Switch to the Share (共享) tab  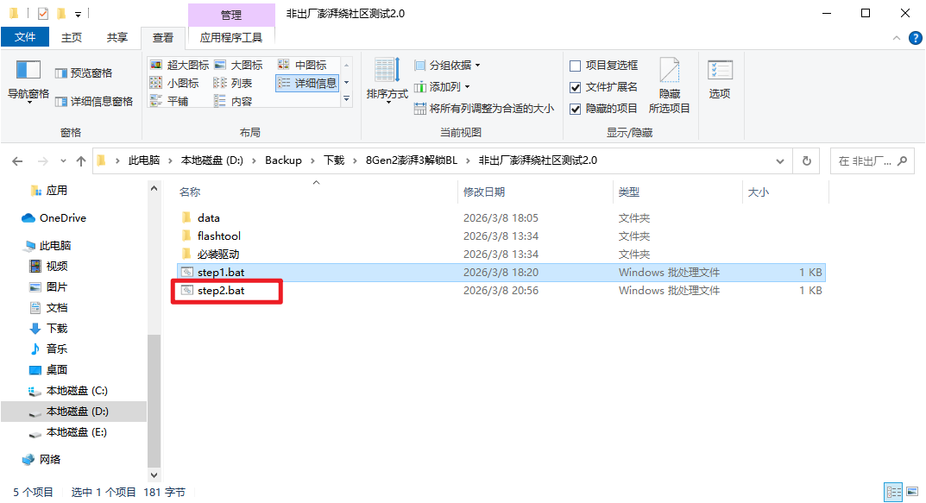tap(117, 37)
